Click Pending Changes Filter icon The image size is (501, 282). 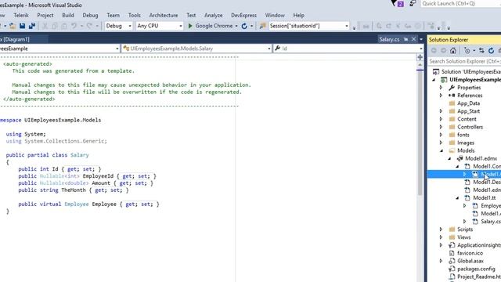click(467, 50)
